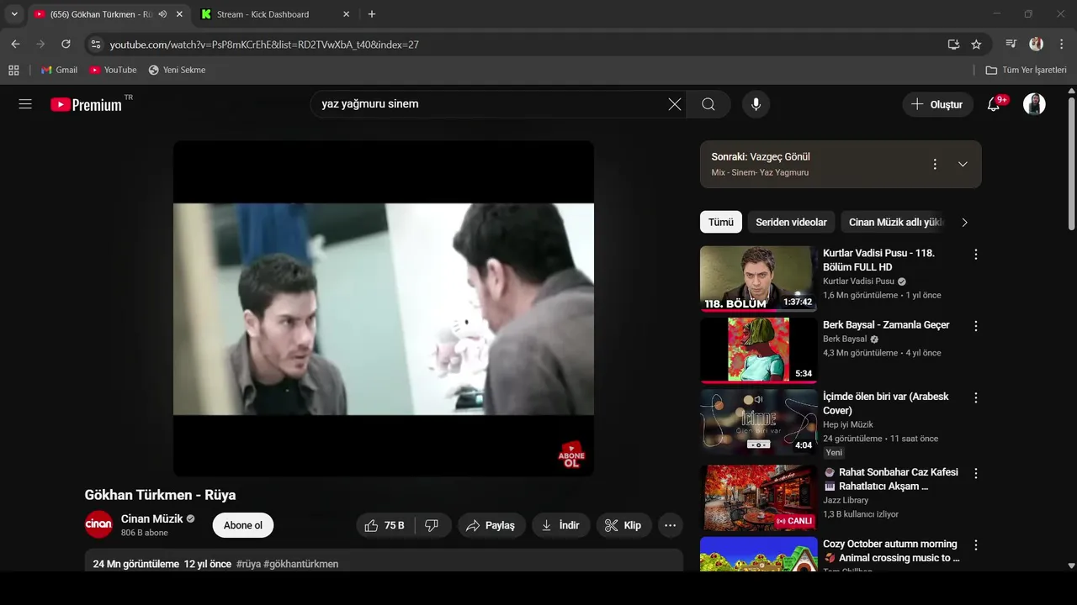The width and height of the screenshot is (1077, 605).
Task: Dislike the video with thumbs down
Action: (432, 525)
